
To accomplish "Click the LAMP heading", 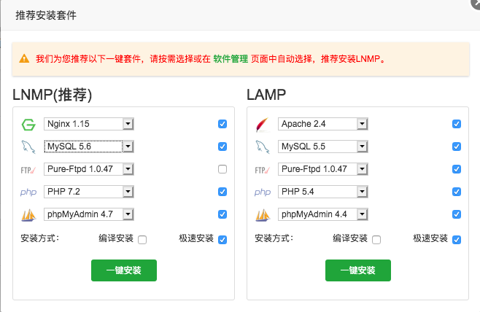I will 266,95.
